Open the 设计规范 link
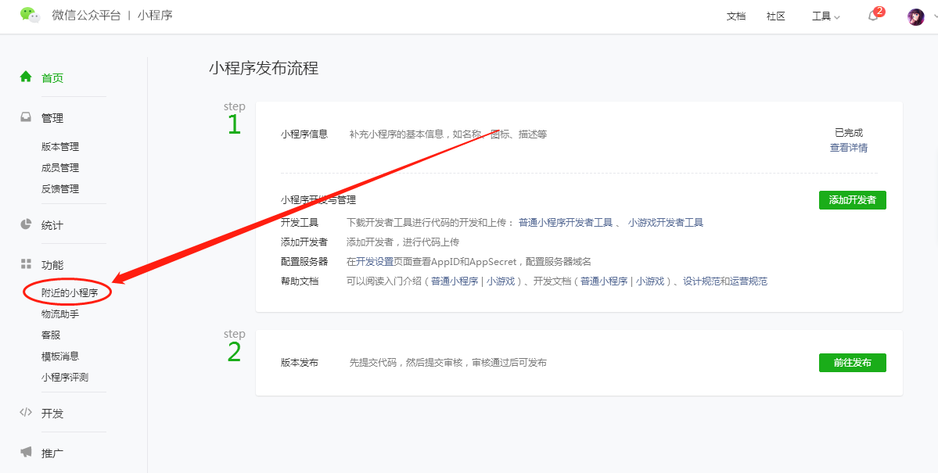The height and width of the screenshot is (473, 938). point(702,281)
